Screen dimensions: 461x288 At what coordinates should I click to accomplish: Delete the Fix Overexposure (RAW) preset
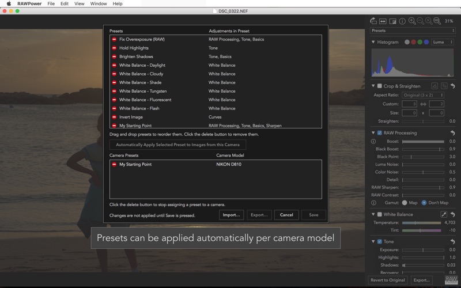tap(114, 39)
